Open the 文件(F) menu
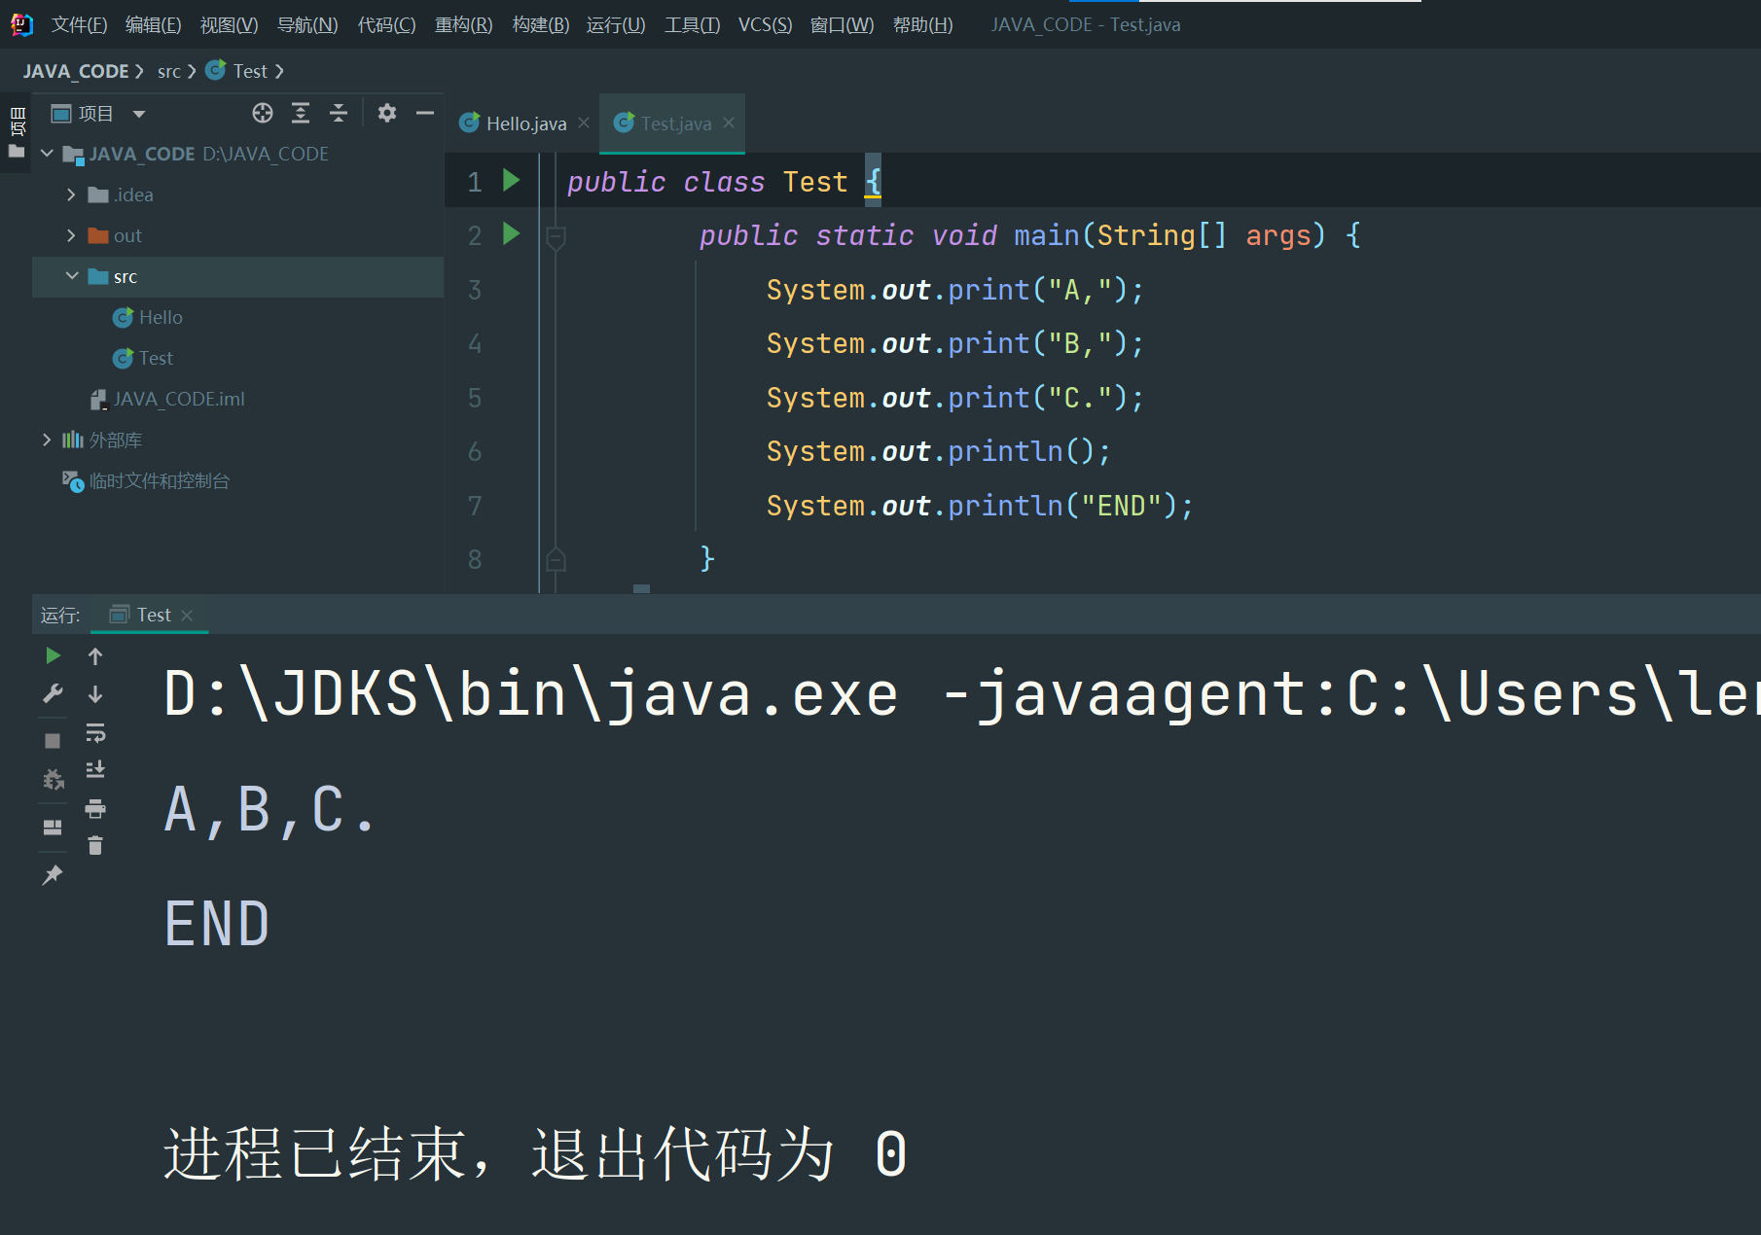The width and height of the screenshot is (1761, 1235). (x=79, y=24)
